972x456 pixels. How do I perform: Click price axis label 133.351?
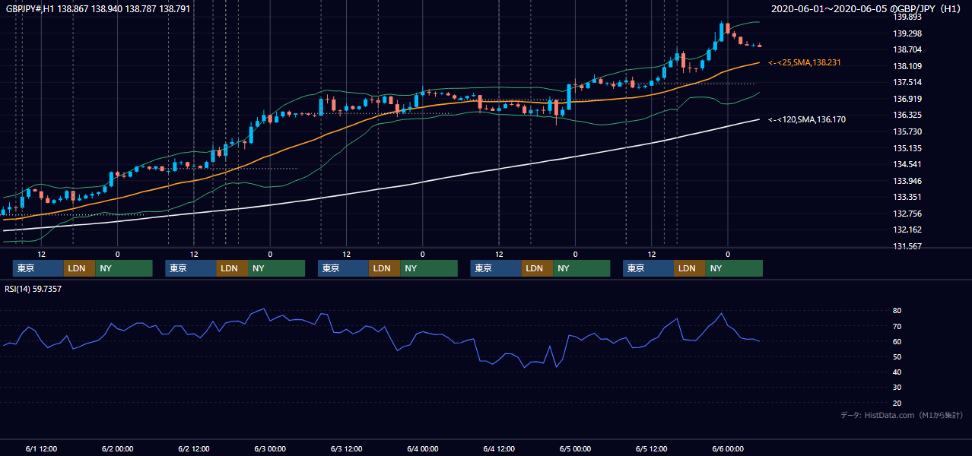tap(907, 198)
